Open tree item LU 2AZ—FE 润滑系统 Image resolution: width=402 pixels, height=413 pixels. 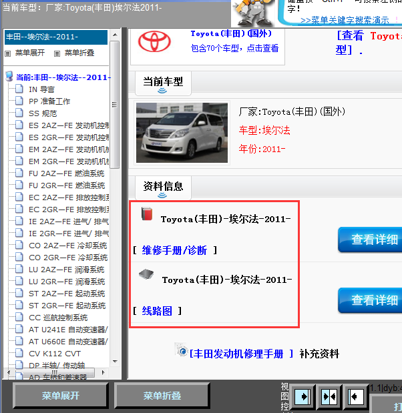pos(66,270)
